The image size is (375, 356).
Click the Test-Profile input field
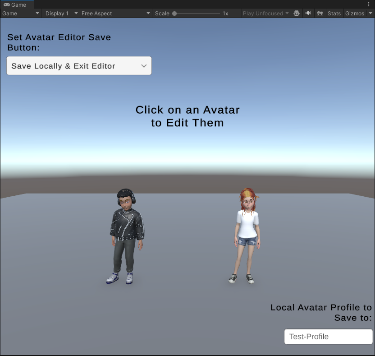point(328,337)
